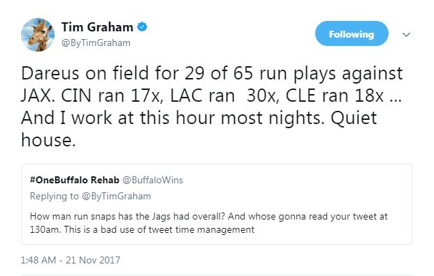The height and width of the screenshot is (276, 434).
Task: Click the word 'JAX.' in tweet
Action: [x=36, y=95]
